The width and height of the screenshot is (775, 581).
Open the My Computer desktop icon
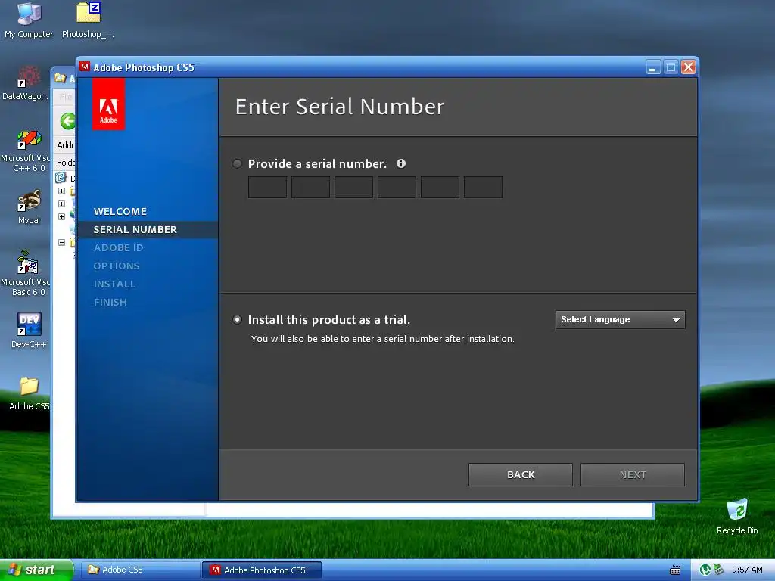(29, 20)
